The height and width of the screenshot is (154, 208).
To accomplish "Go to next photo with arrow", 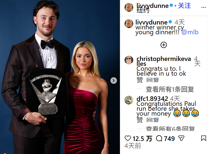I will (x=114, y=81).
